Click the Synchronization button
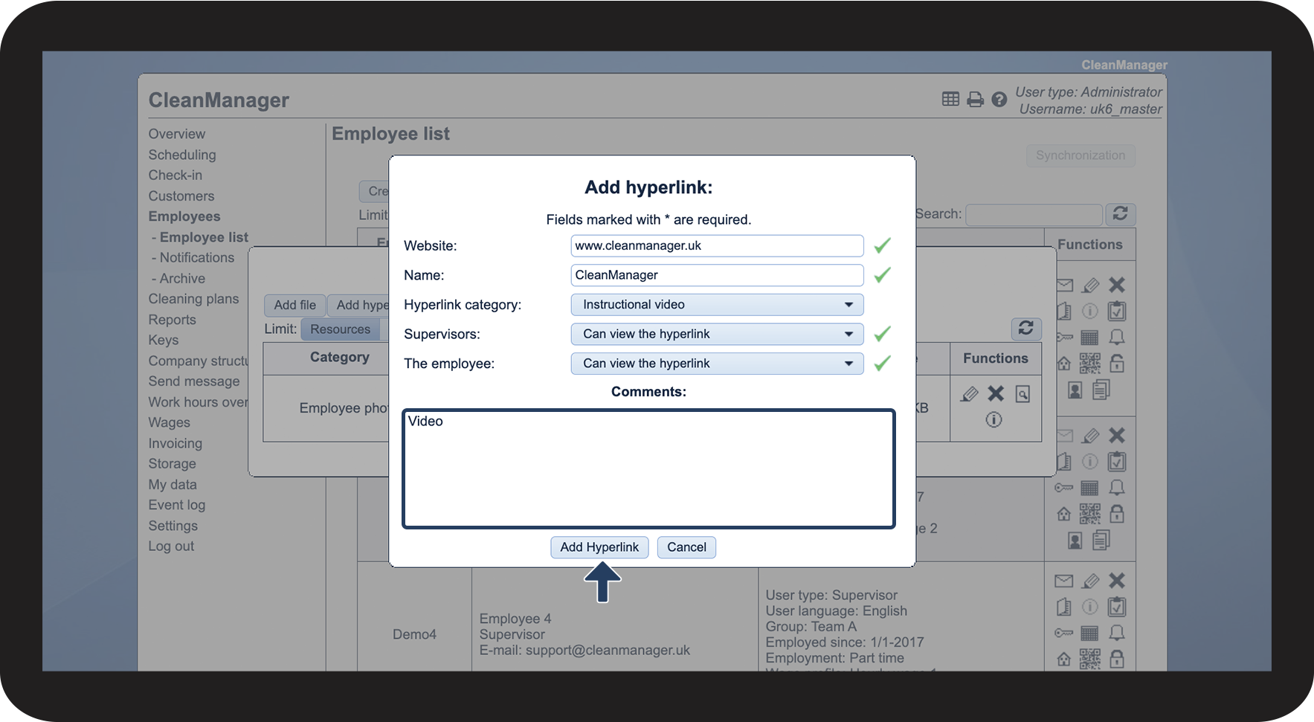 pyautogui.click(x=1080, y=155)
